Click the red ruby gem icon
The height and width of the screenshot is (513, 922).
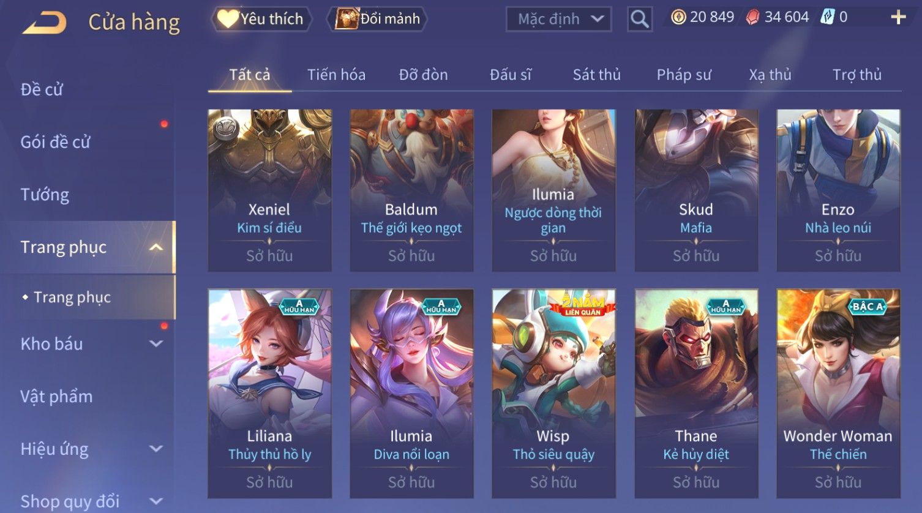click(752, 17)
